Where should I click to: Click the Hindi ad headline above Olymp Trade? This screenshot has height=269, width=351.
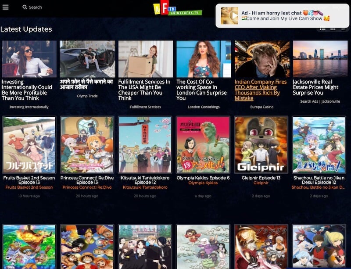(x=86, y=84)
